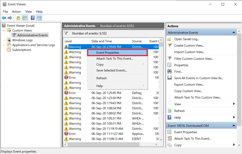Click the Help question icon in Actions pane
The height and width of the screenshot is (154, 242).
point(169,117)
